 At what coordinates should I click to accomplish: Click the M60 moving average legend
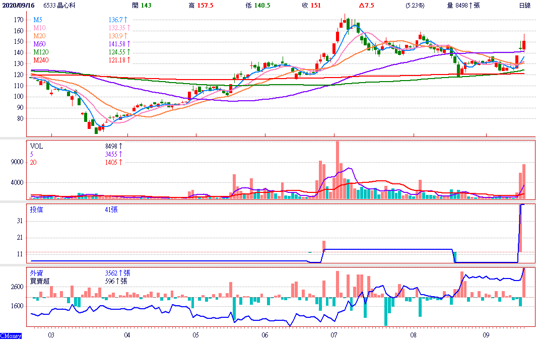39,44
